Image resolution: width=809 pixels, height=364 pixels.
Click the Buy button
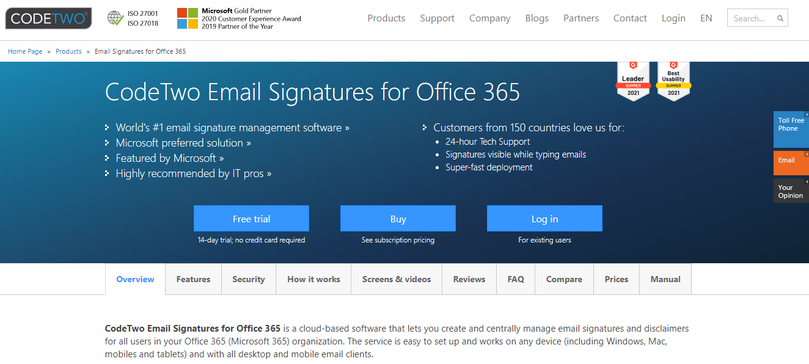coord(398,219)
